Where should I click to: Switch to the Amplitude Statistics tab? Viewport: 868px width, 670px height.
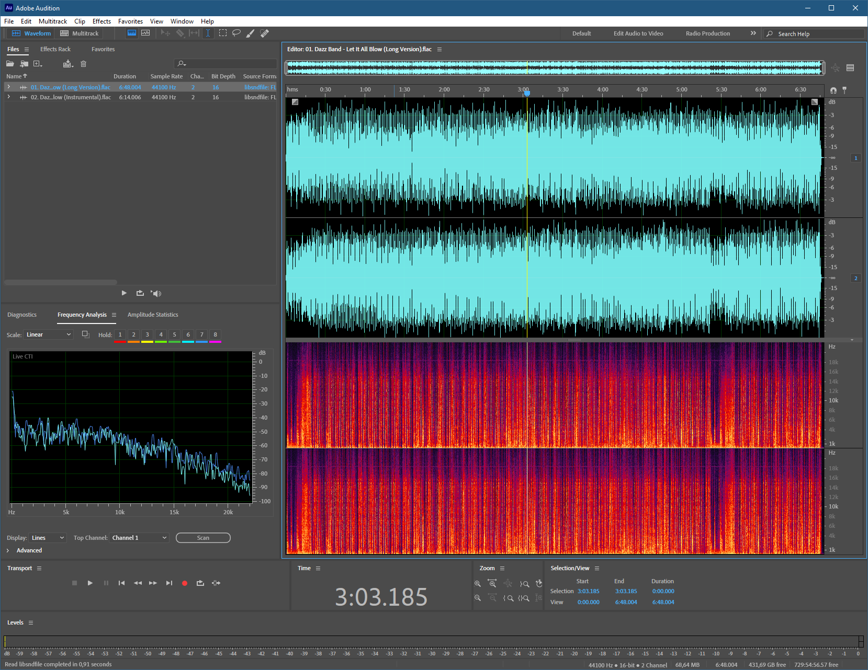[153, 315]
